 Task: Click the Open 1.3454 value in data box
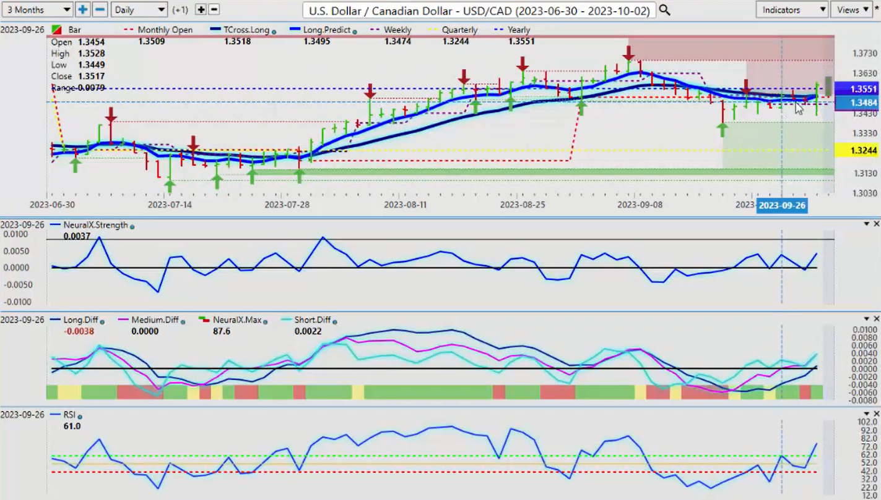pos(92,42)
